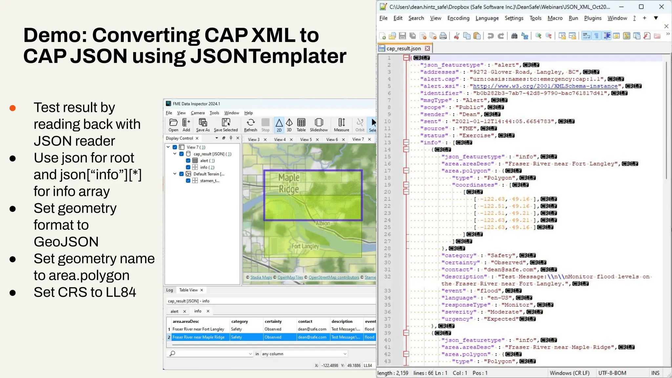Click Find and Replace icon in Notepad++
672x378 pixels.
(525, 36)
